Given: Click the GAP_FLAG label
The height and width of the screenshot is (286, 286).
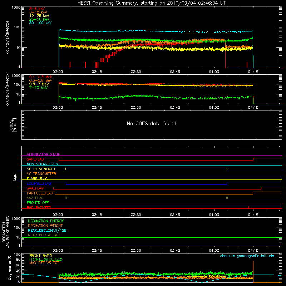Looking at the screenshot, I should [35, 159].
